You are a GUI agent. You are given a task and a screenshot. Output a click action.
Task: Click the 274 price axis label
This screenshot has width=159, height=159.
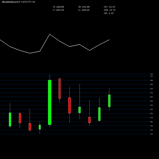click(151, 93)
